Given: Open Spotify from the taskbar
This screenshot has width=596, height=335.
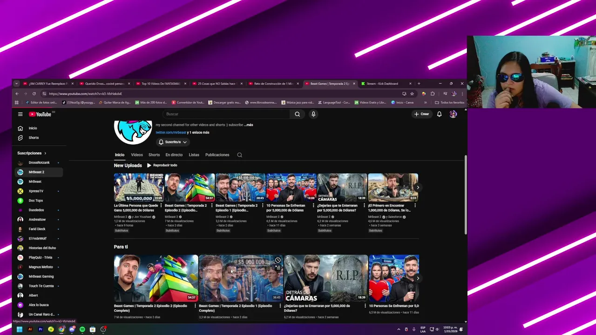Looking at the screenshot, I should [82, 329].
